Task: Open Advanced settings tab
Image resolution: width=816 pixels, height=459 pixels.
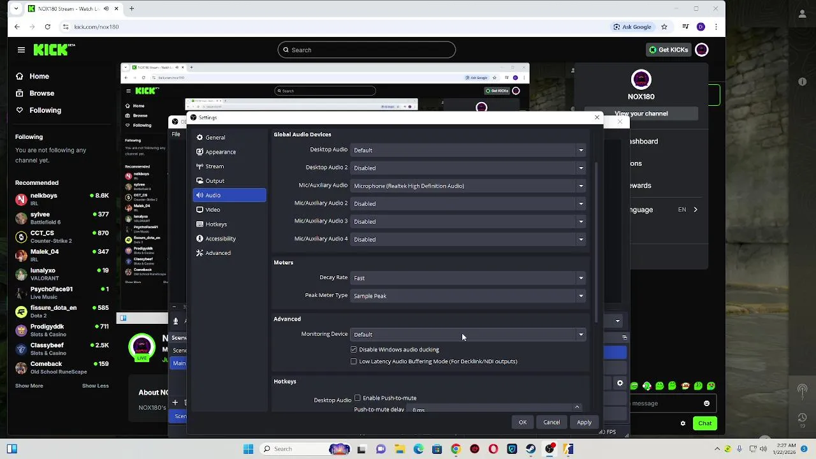Action: coord(229,253)
